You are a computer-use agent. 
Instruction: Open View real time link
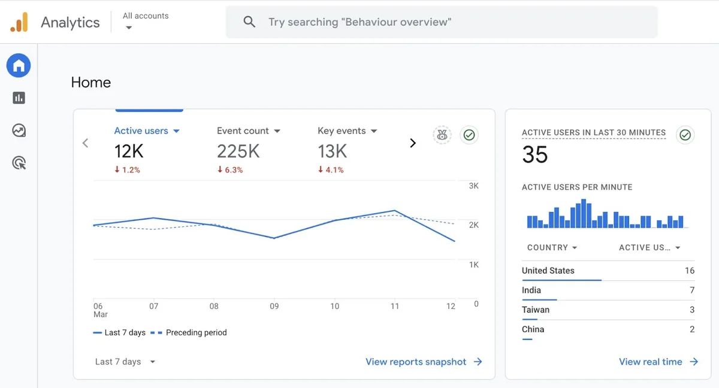coord(651,362)
